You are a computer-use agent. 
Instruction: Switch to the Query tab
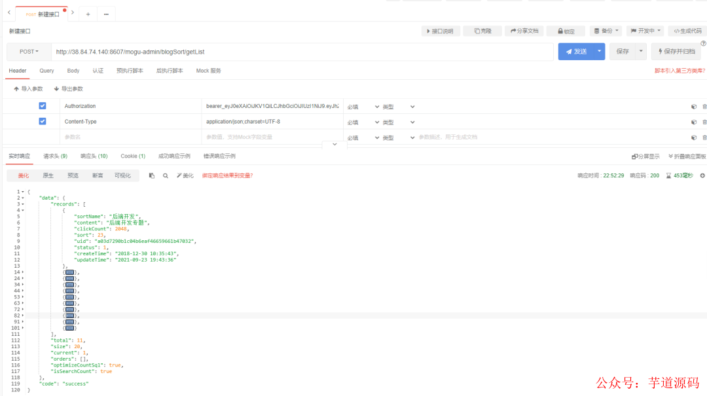(46, 71)
